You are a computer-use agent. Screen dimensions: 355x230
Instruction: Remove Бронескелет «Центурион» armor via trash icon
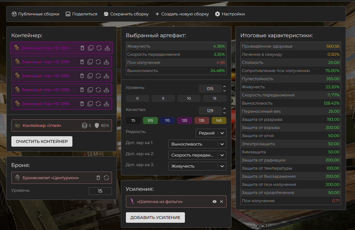98,178
